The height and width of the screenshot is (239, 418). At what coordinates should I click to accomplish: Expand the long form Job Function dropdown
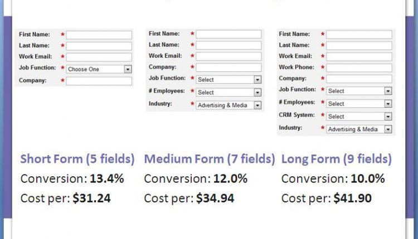359,91
